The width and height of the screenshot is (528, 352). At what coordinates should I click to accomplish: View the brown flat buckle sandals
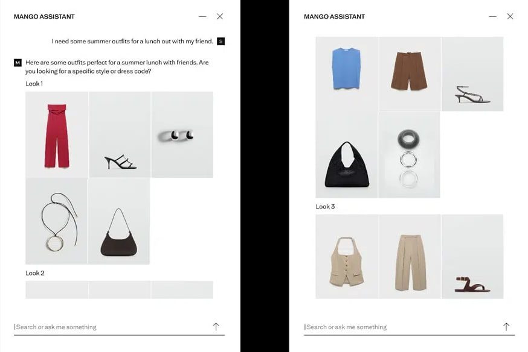click(472, 257)
